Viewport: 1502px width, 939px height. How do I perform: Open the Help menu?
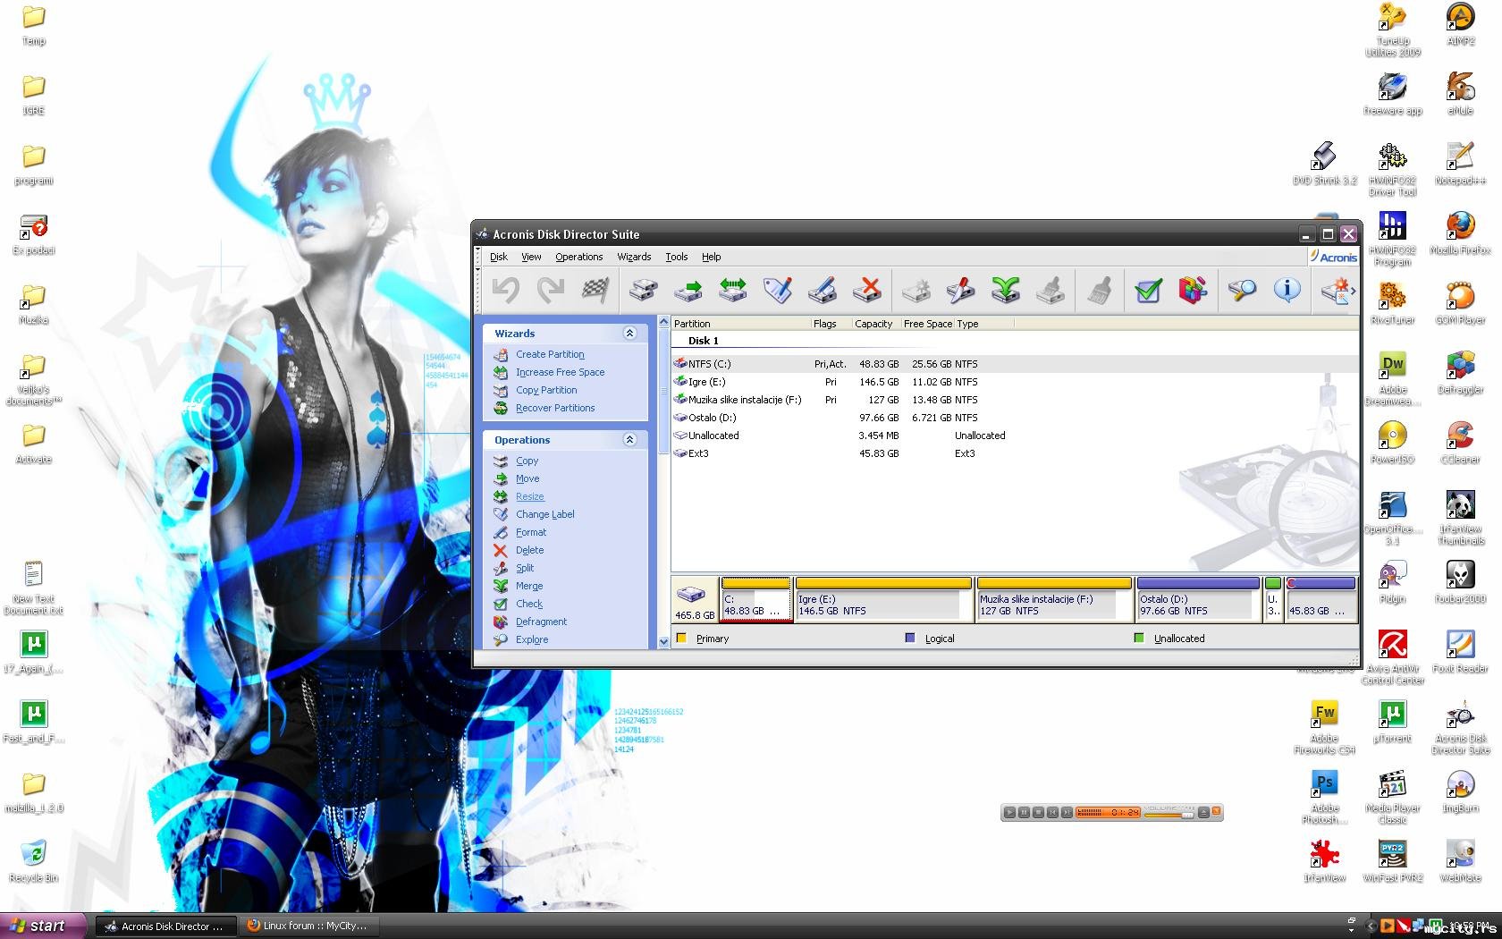(711, 257)
